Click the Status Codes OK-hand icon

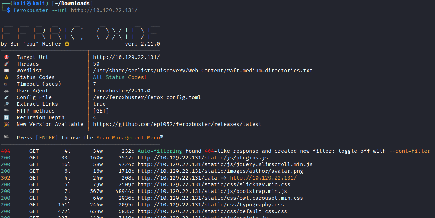(x=6, y=77)
